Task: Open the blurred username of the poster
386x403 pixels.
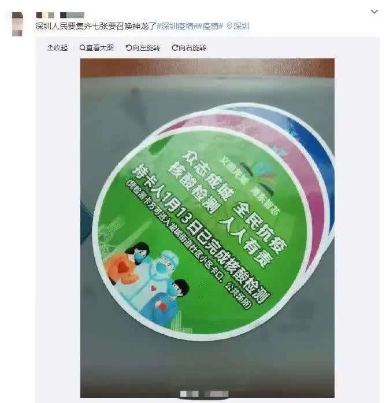Action: pos(60,15)
